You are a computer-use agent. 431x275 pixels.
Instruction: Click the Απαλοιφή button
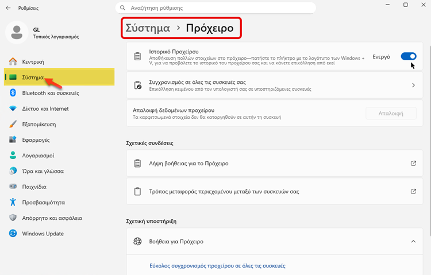click(x=391, y=113)
